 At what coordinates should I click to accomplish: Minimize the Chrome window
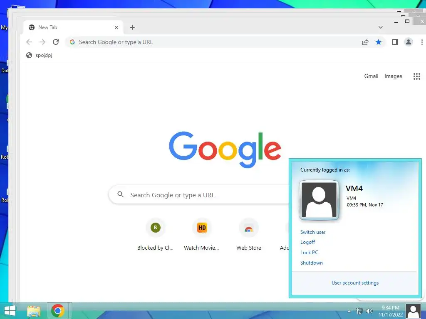[396, 22]
